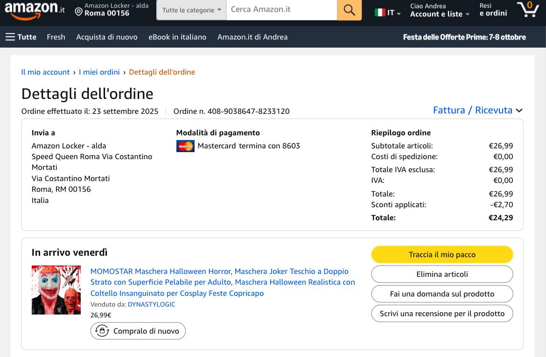Go to I miei ordini breadcrumb
Viewport: 546px width, 357px height.
(99, 72)
